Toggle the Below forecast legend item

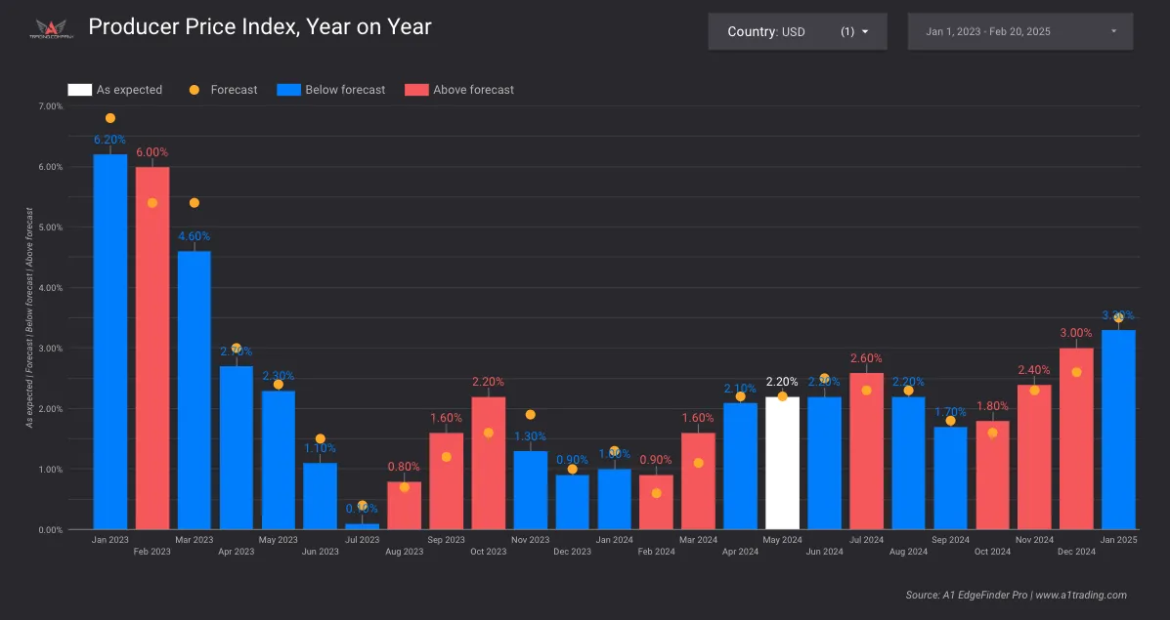[289, 90]
